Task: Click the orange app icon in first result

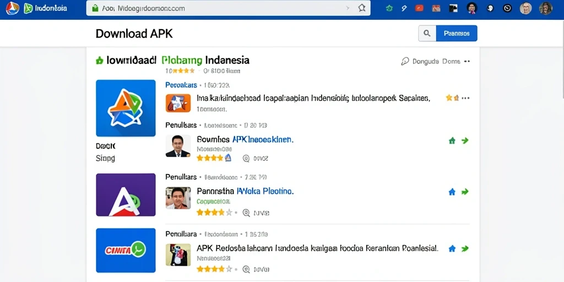Action: pyautogui.click(x=178, y=103)
